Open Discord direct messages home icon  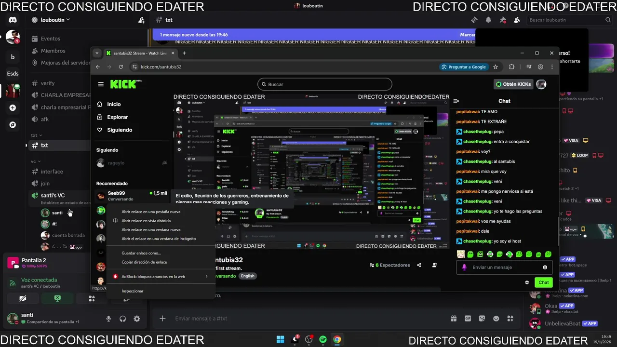(x=13, y=20)
